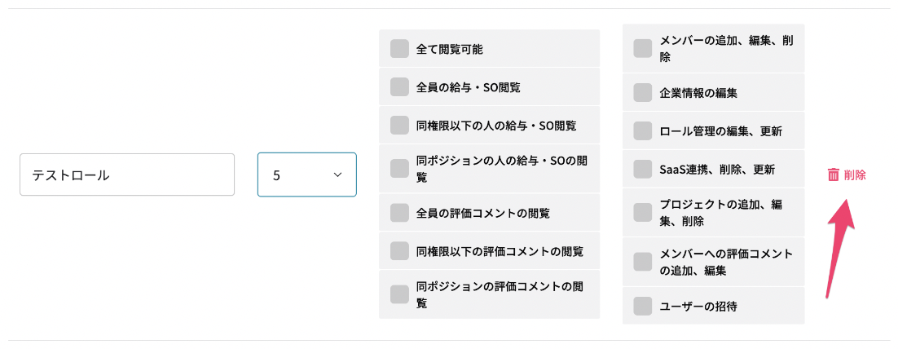Click the chevron arrow in the level selector
Image resolution: width=898 pixels, height=349 pixels.
tap(337, 174)
